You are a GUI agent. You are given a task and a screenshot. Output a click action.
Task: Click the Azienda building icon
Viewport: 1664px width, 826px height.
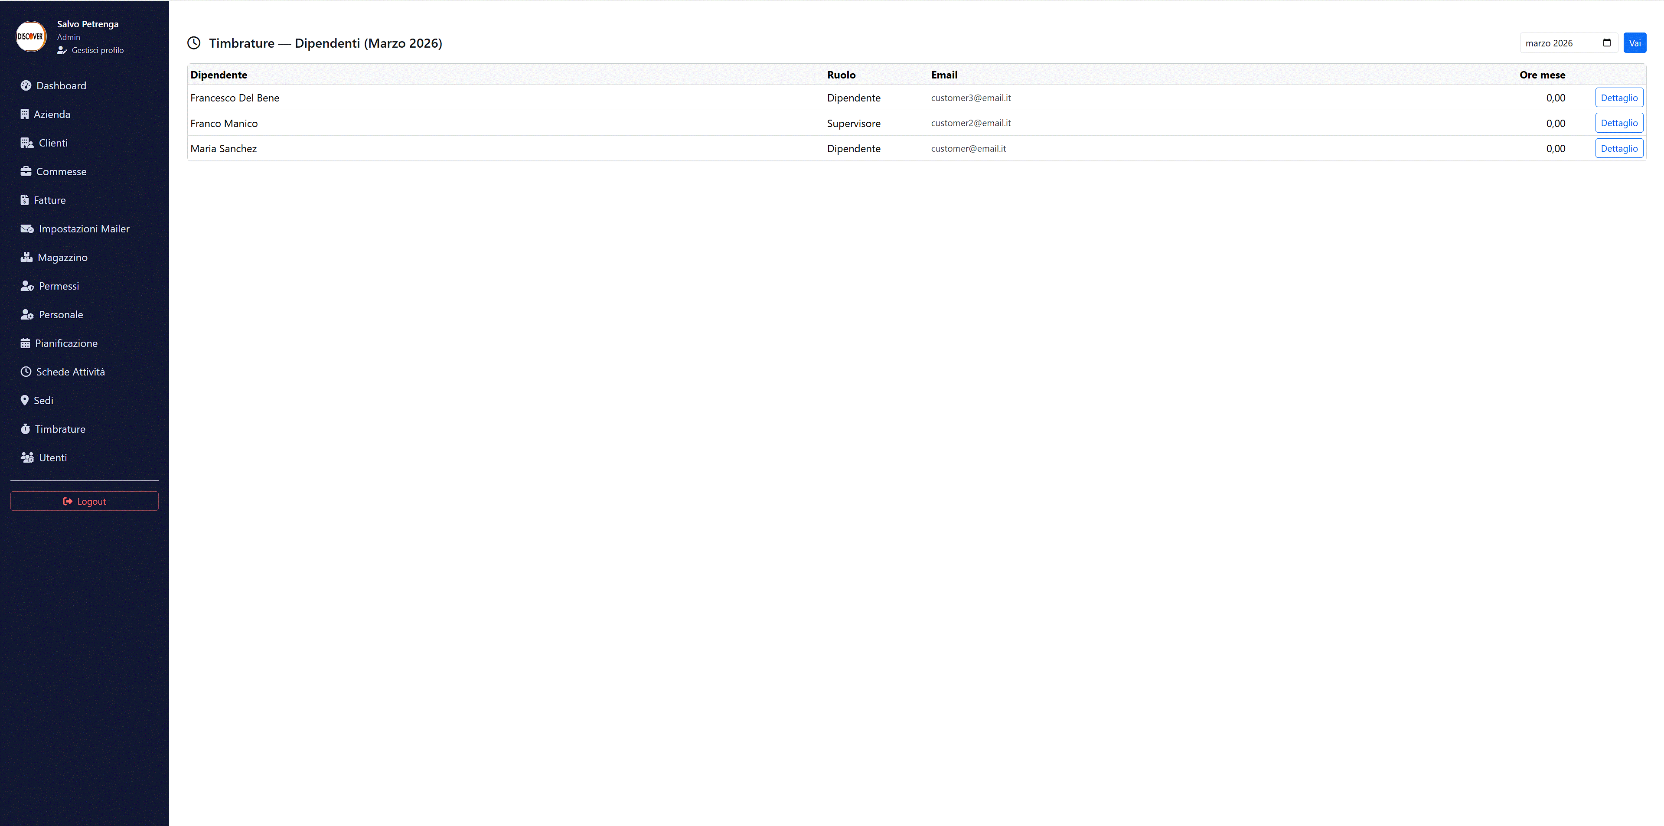(25, 114)
